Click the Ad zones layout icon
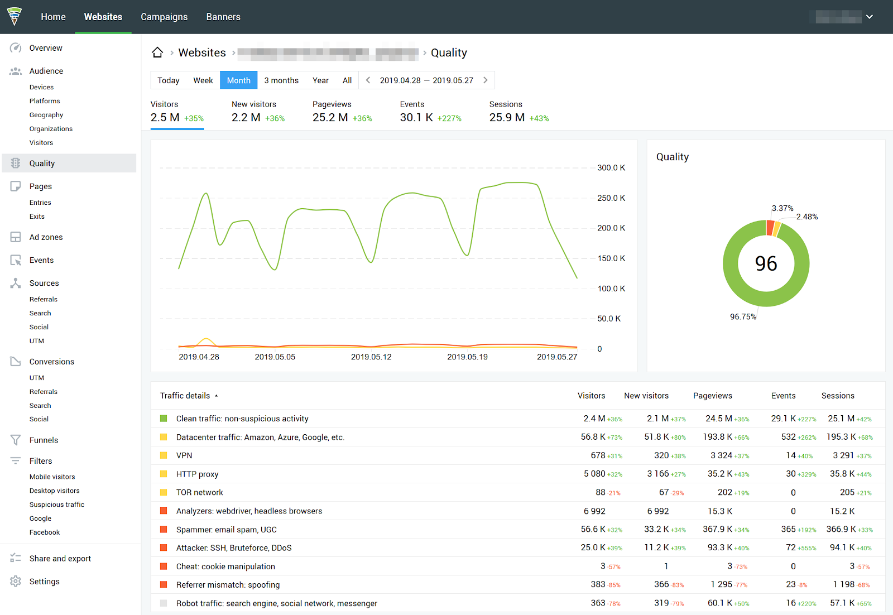Viewport: 893px width, 615px height. (x=16, y=237)
